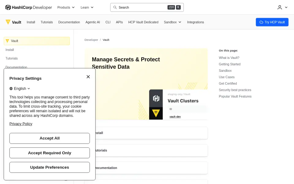
Task: Open the Sandbox dropdown in navbar
Action: (172, 22)
